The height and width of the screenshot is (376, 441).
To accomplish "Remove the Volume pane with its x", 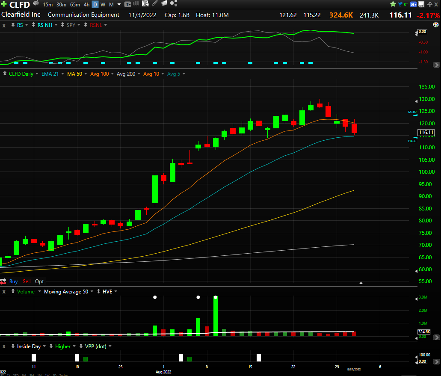I will (4, 292).
